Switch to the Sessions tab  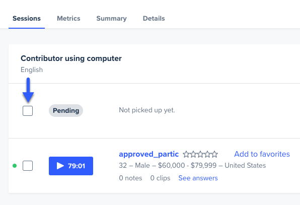click(27, 18)
